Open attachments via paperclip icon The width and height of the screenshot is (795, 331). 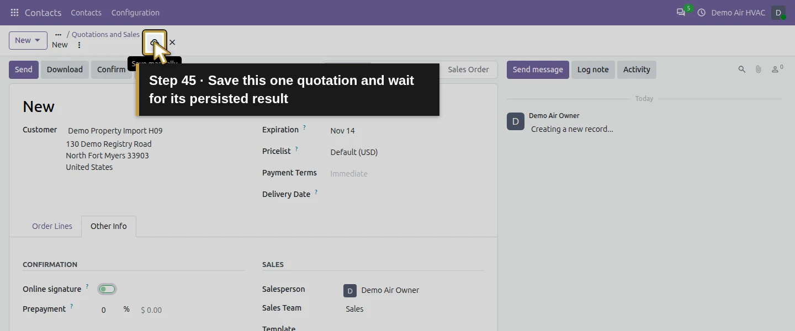coord(759,70)
